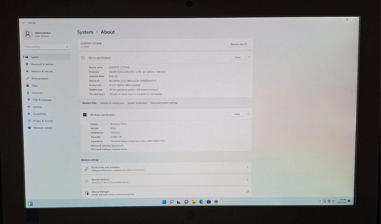This screenshot has width=381, height=224.
Task: Click the OS build value 22000.778
Action: tap(116, 137)
